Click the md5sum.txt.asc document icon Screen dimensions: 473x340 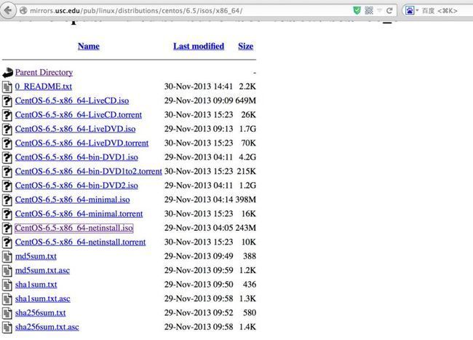(x=7, y=272)
